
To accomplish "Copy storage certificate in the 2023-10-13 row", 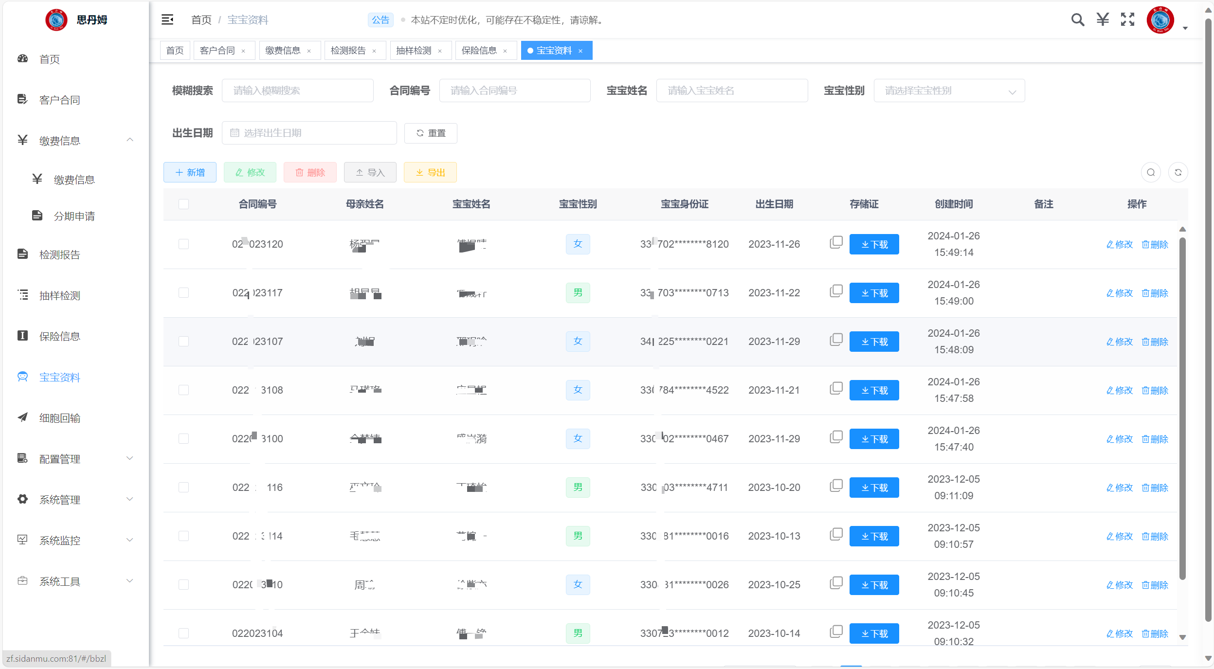I will pyautogui.click(x=836, y=534).
